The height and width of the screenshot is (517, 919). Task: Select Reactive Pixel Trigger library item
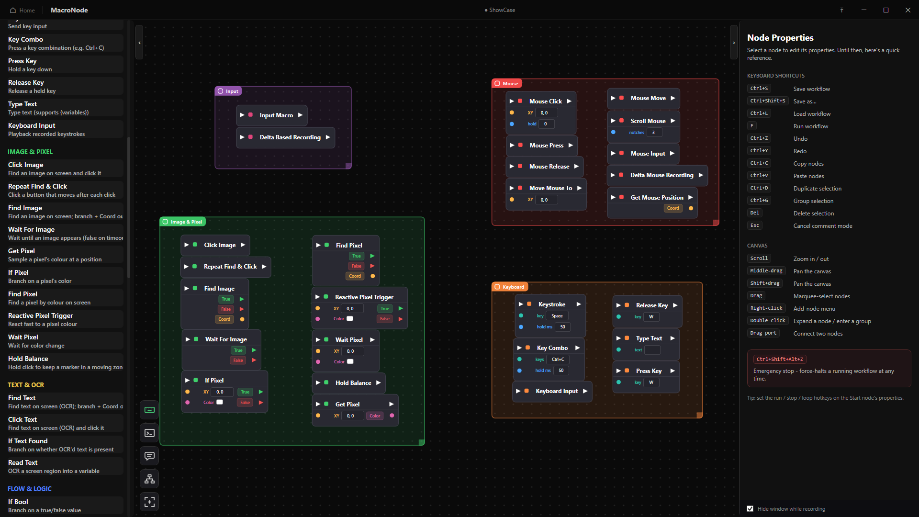click(x=65, y=319)
